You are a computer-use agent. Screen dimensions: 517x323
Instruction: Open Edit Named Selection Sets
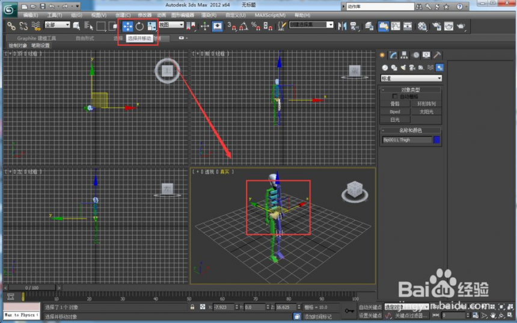click(x=281, y=26)
